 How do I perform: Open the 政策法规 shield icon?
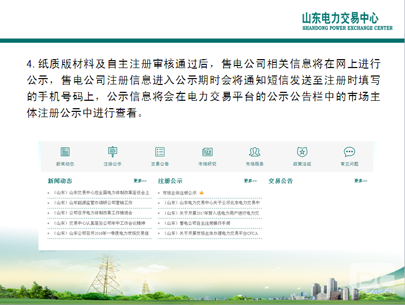[302, 152]
